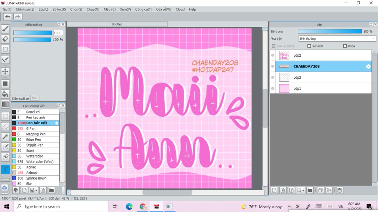Toggle the Bảo vệ alpha checkbox
The width and height of the screenshot is (378, 212).
pyautogui.click(x=274, y=46)
